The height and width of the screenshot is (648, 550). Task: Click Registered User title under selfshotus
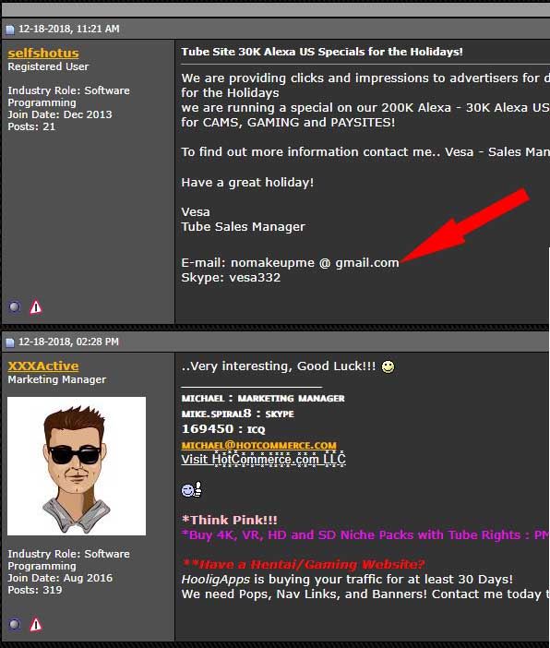coord(48,66)
